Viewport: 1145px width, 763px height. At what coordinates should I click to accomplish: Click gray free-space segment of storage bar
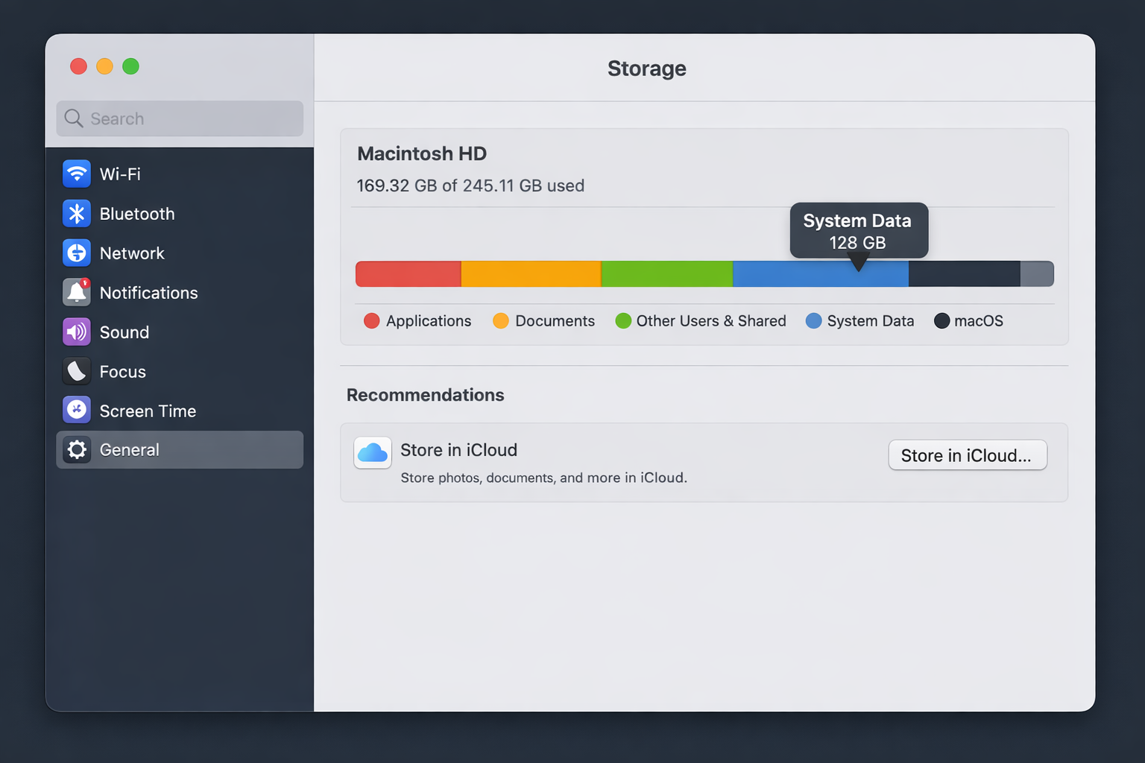click(1037, 273)
